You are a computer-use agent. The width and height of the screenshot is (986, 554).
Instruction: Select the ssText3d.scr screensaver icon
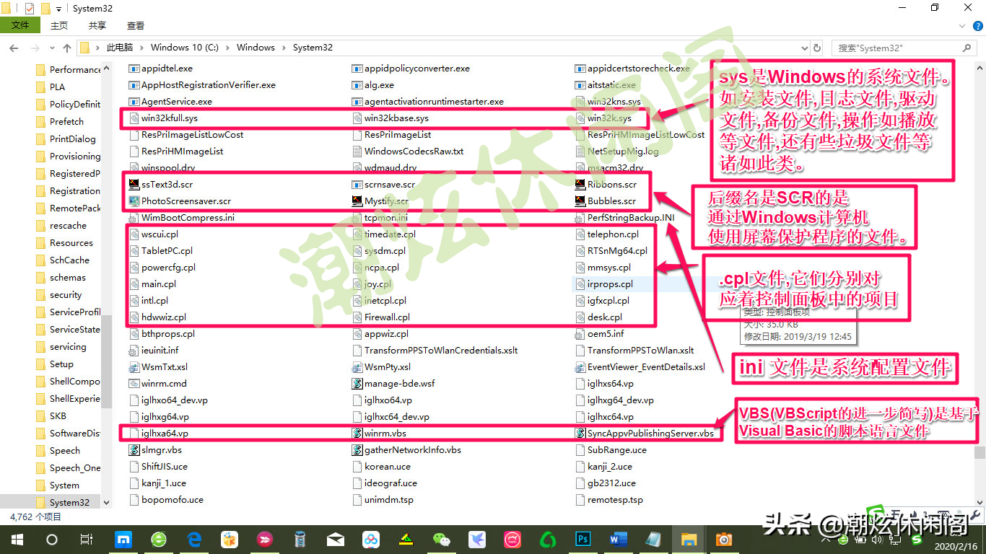coord(134,185)
